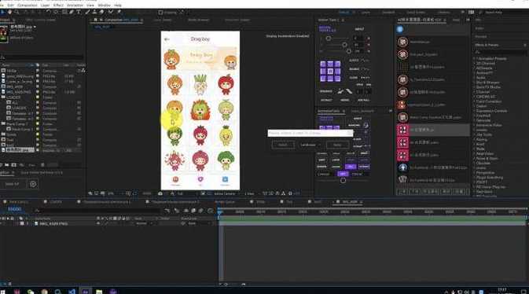The width and height of the screenshot is (529, 294).
Task: Click the WeChat icon on taskbar
Action: [x=31, y=292]
